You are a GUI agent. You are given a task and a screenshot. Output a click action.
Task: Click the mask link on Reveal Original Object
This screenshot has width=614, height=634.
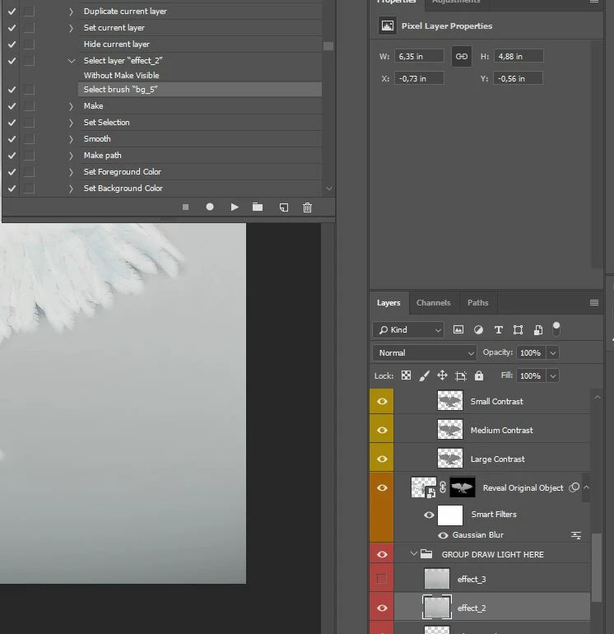pyautogui.click(x=443, y=487)
